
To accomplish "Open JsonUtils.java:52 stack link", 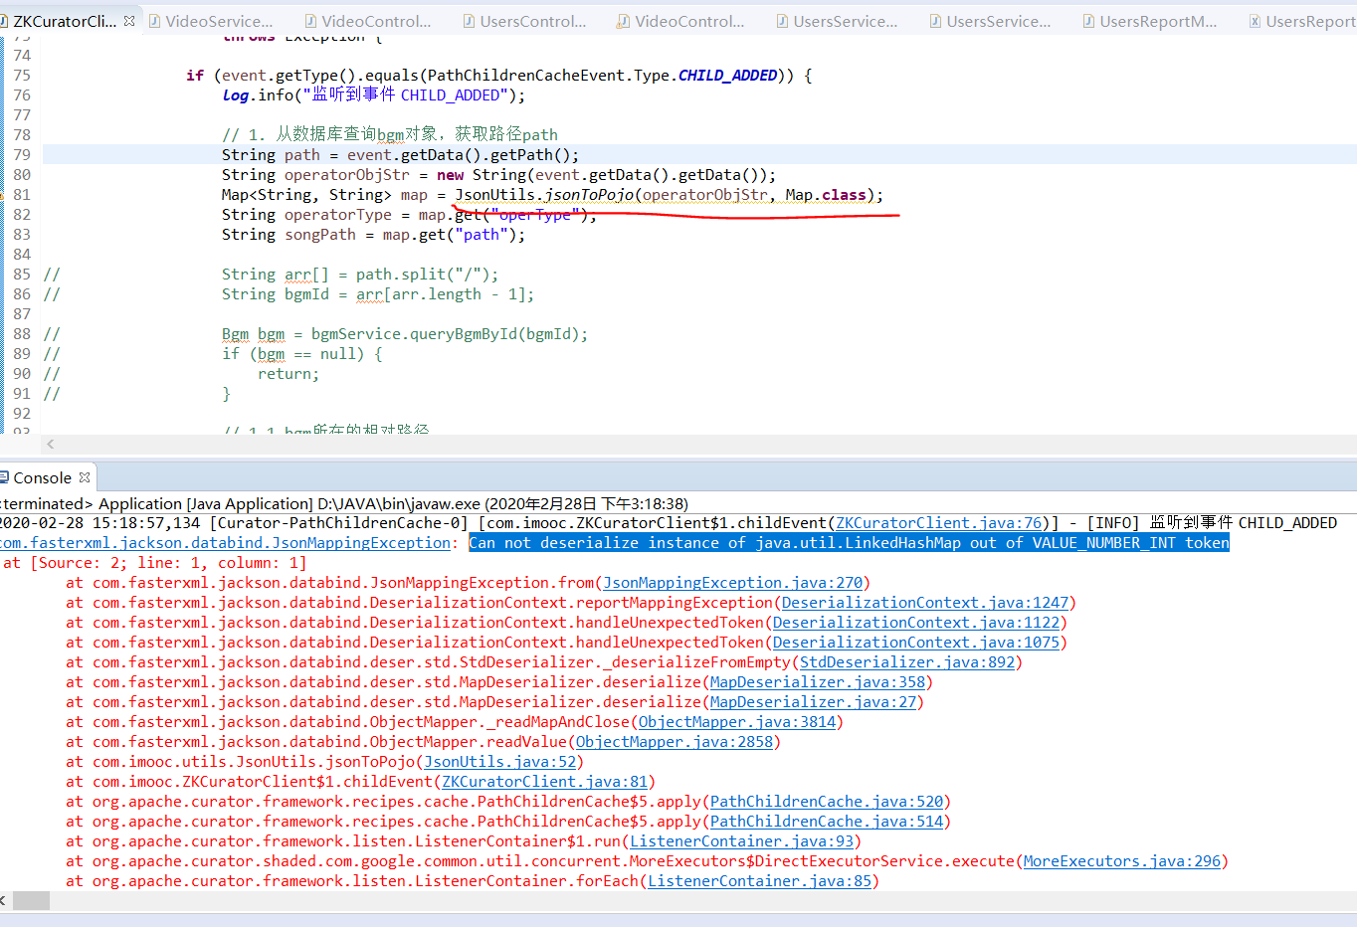I will click(500, 762).
